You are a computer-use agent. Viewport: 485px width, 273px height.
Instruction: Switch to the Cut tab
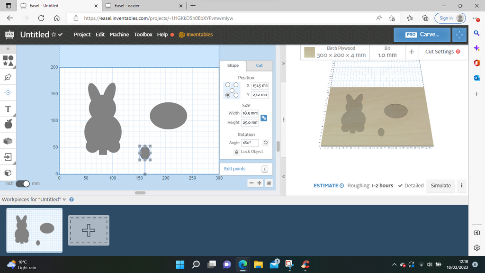tap(259, 65)
